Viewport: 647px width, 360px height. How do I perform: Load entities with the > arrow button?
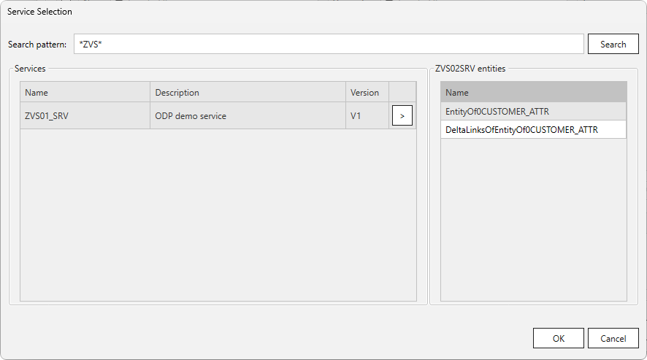402,116
